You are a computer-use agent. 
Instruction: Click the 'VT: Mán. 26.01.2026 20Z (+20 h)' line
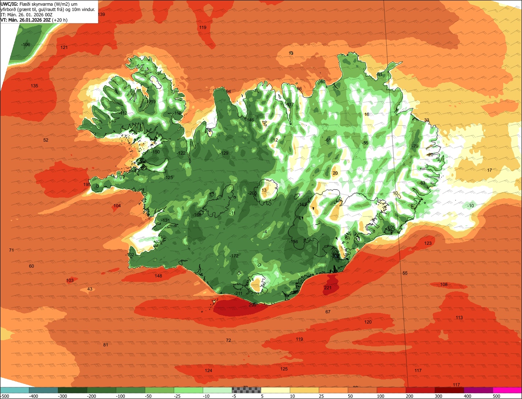coord(34,20)
